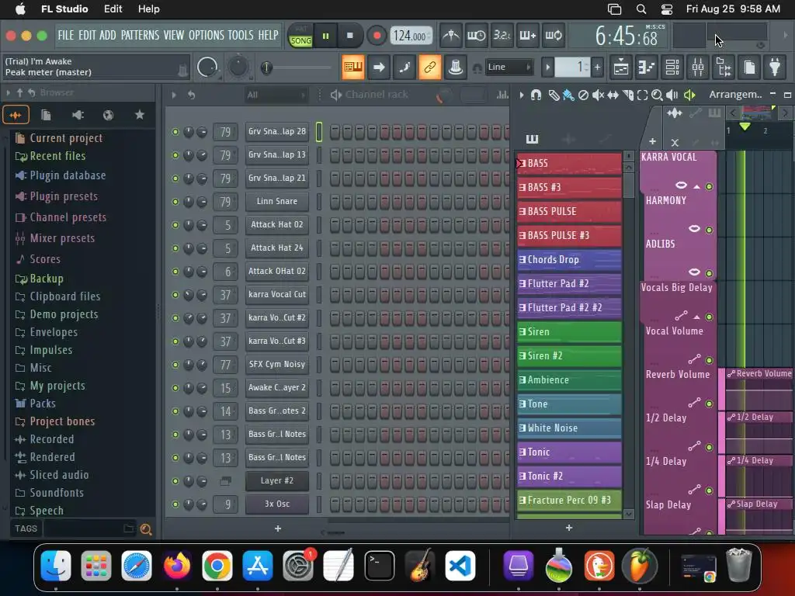Open the channel rack All filter dropdown

tap(276, 95)
